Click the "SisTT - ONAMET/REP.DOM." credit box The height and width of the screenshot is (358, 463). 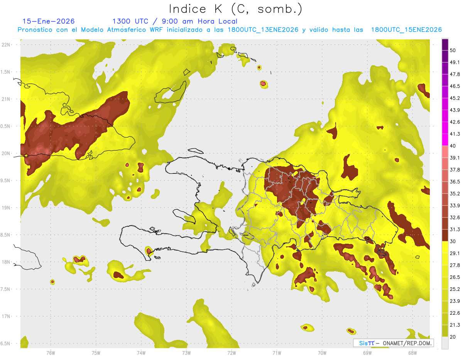tap(393, 343)
